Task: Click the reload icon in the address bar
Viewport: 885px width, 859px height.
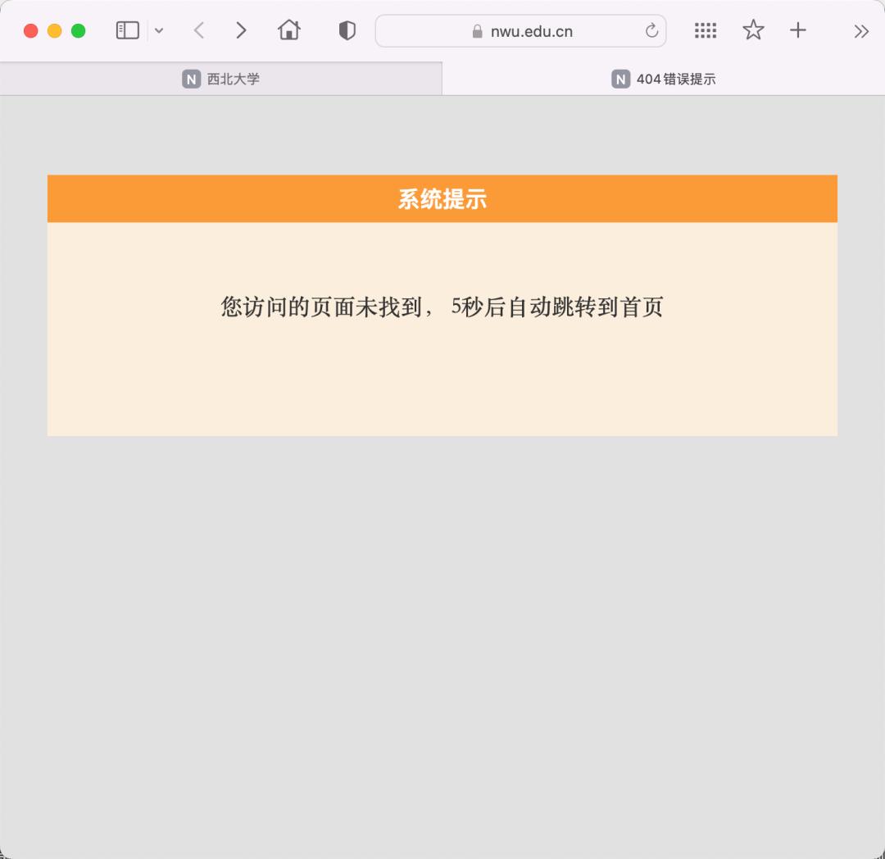Action: [x=651, y=30]
